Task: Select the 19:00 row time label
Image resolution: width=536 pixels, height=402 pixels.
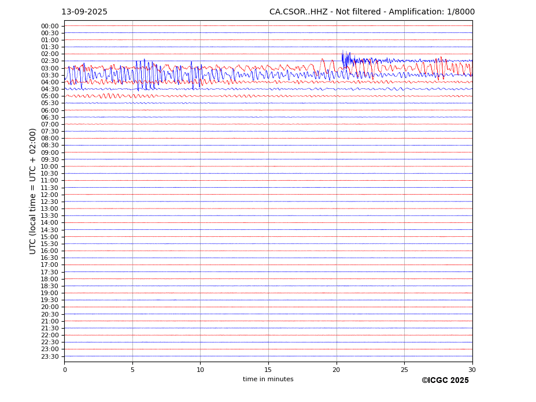Action: (x=50, y=293)
